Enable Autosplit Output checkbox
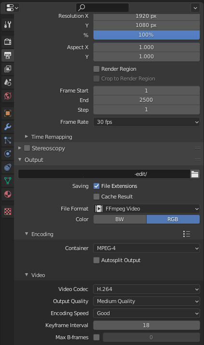This screenshot has height=345, width=204. 96,260
